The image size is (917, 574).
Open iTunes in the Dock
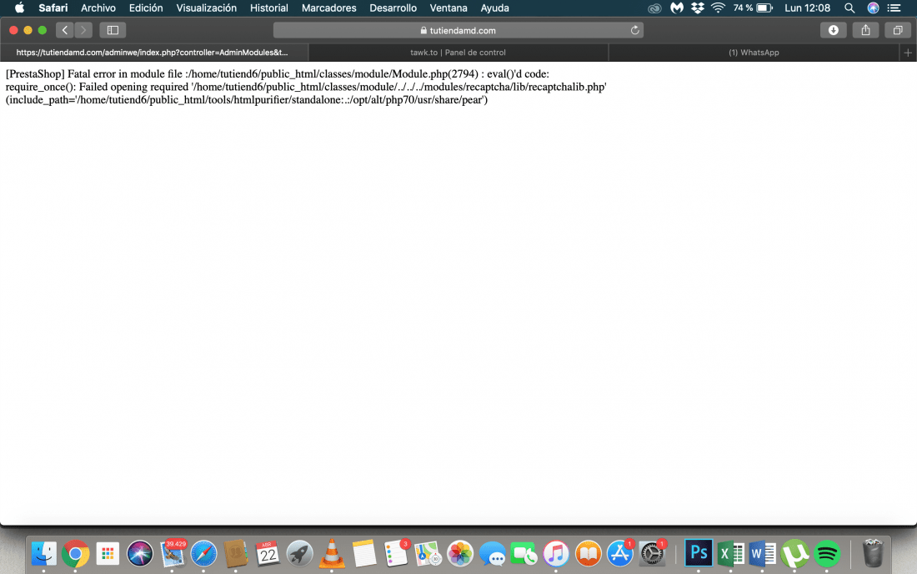[x=555, y=553]
